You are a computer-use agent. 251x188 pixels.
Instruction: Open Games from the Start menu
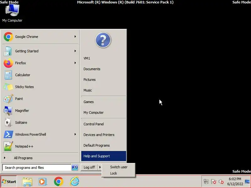[x=104, y=102]
